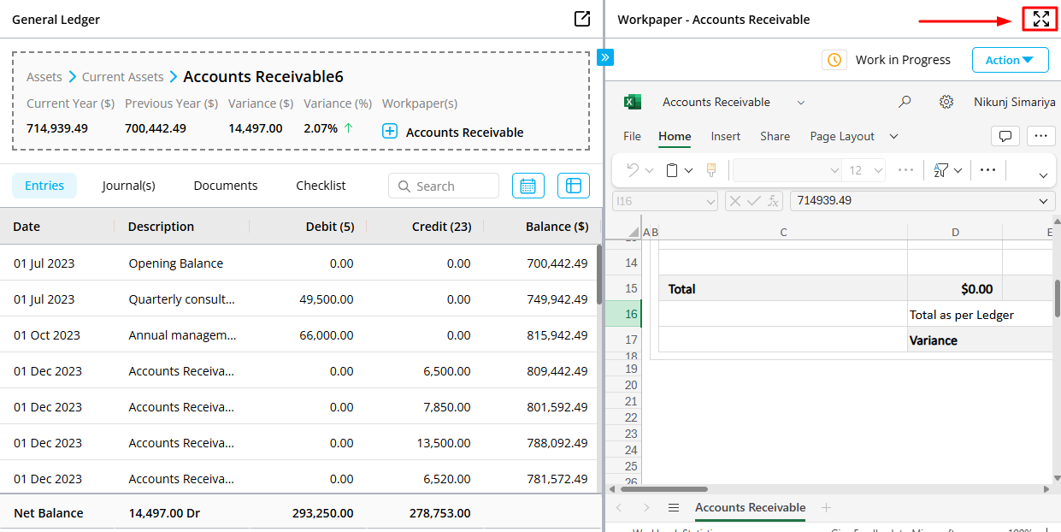The height and width of the screenshot is (532, 1061).
Task: Click the calendar date filter icon
Action: pos(528,186)
